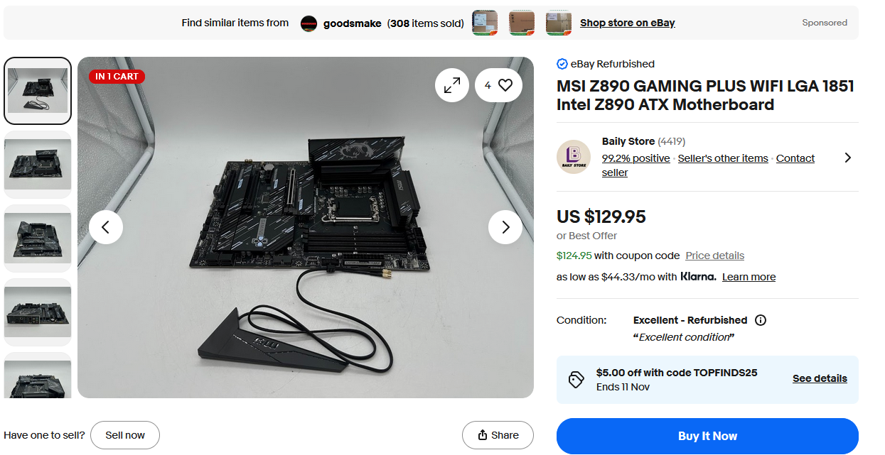
Task: Show the next product photo arrow
Action: pos(505,227)
